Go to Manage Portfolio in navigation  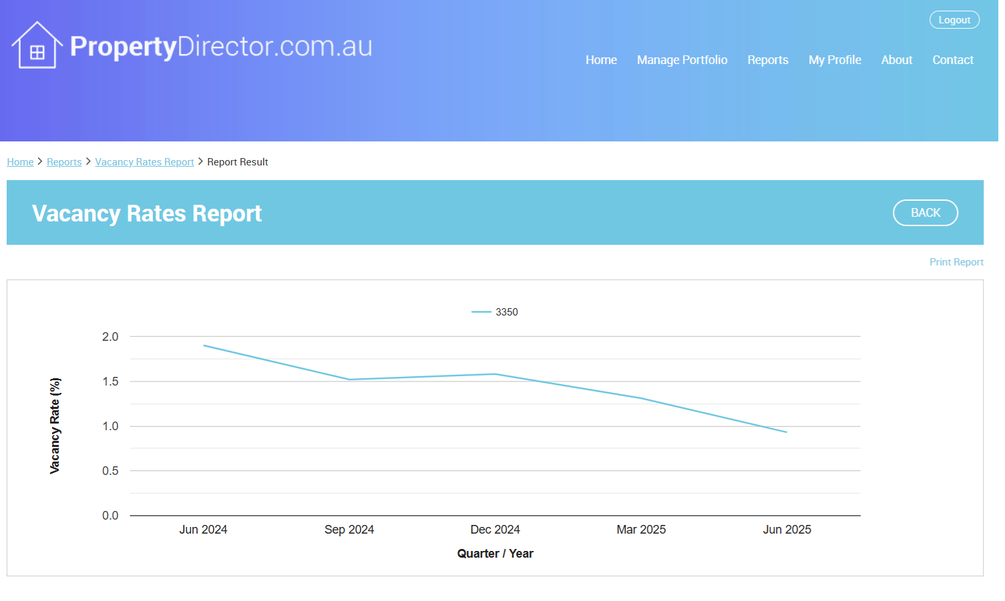682,60
